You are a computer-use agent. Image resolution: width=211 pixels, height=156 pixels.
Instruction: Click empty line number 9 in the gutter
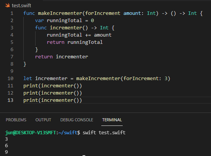(12, 71)
